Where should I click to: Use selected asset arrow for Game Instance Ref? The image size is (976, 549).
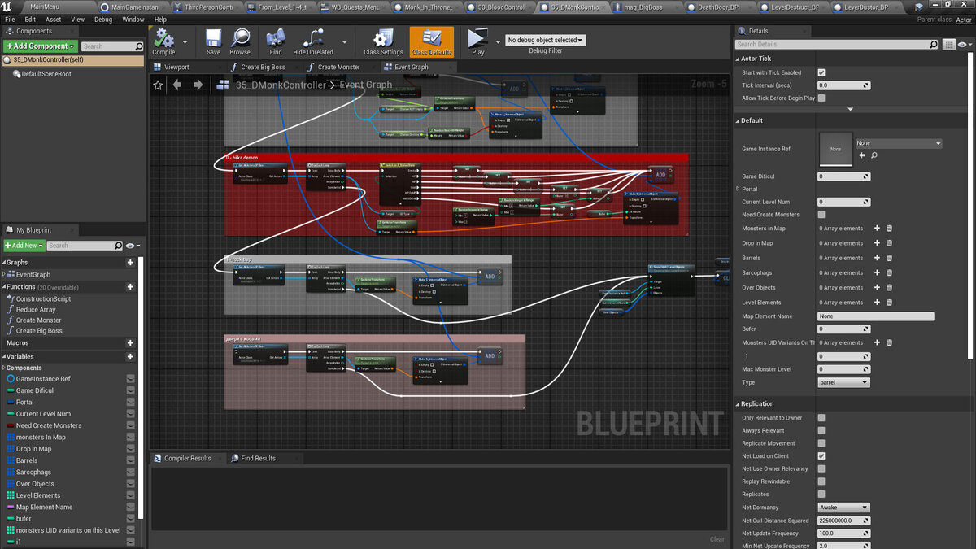[x=862, y=155]
